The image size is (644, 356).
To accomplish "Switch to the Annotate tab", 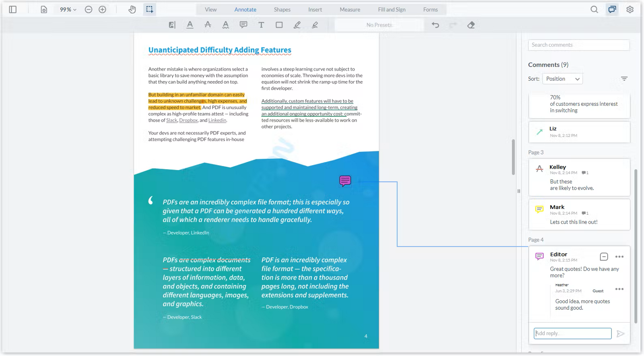I will tap(245, 9).
